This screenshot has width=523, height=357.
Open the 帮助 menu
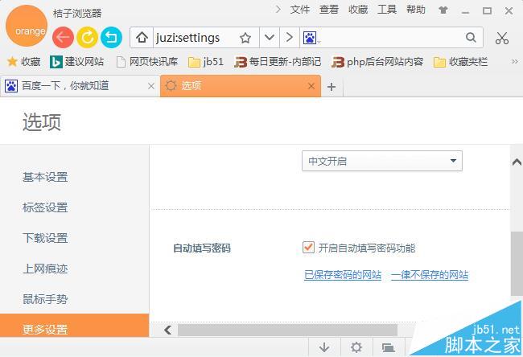point(416,10)
